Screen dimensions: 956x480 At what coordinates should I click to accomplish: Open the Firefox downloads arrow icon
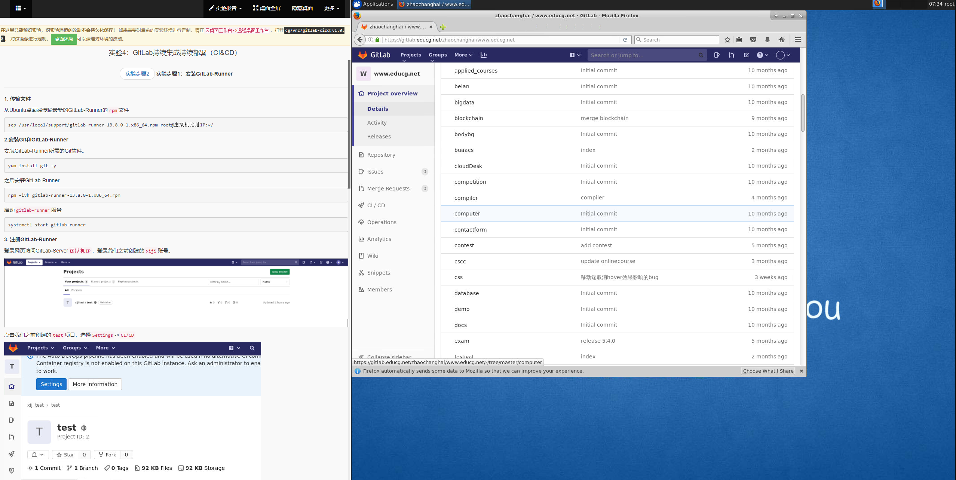pos(767,40)
